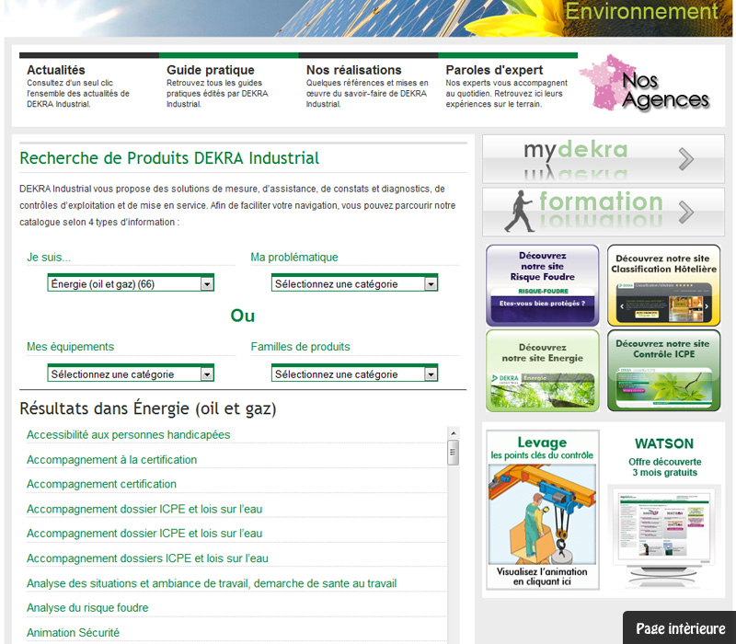Open Animation Sécurité result
Image resolution: width=736 pixels, height=644 pixels.
(x=73, y=633)
